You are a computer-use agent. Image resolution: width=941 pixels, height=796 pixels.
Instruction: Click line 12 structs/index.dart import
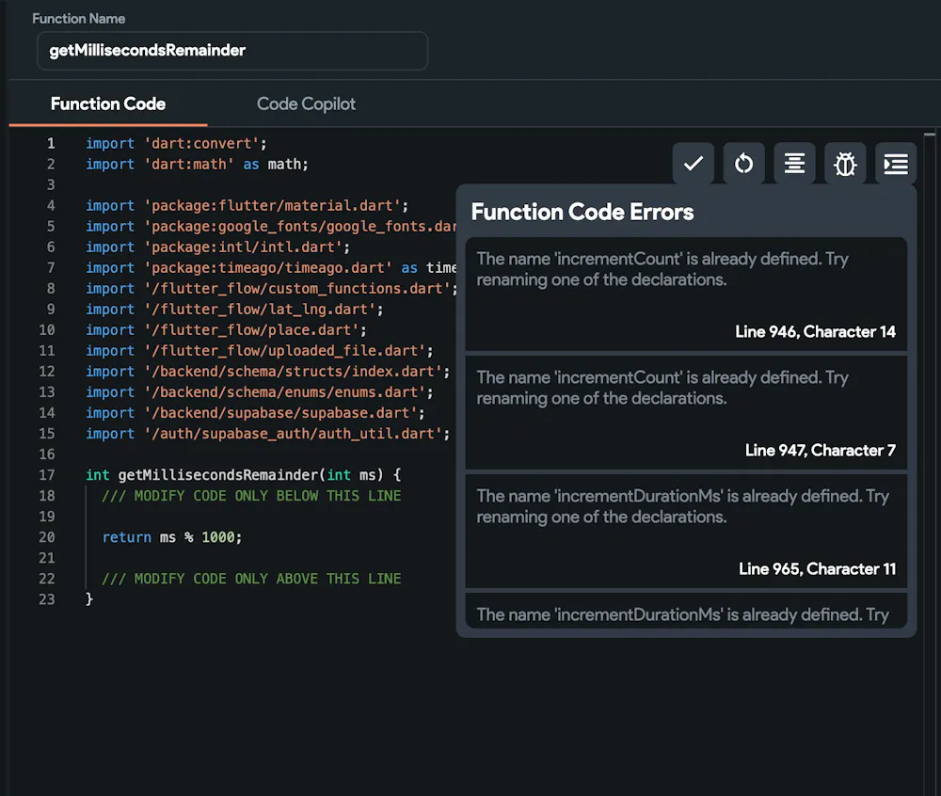267,372
